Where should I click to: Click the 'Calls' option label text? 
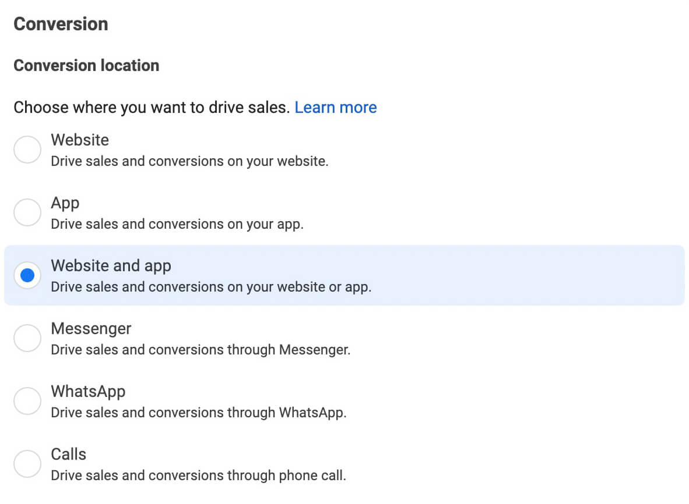68,455
